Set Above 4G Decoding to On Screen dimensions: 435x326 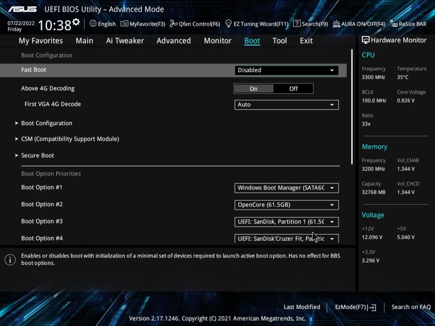click(x=254, y=89)
